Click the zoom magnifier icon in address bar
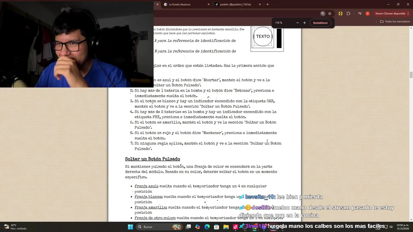The image size is (413, 232). tap(323, 14)
